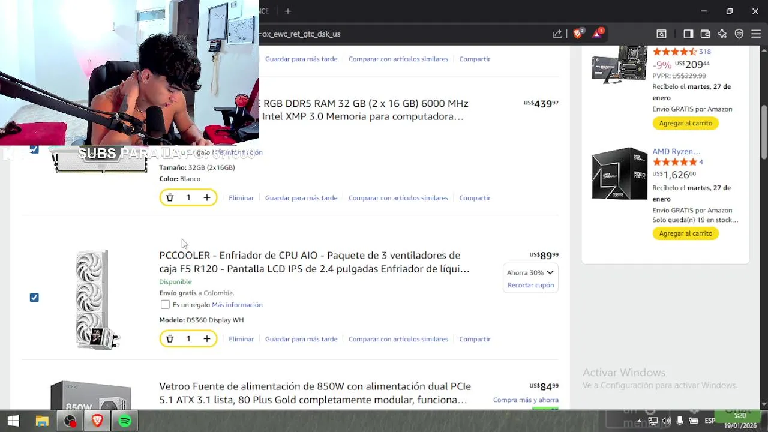Show hidden system tray icons arrow
This screenshot has height=432, width=768.
(640, 421)
